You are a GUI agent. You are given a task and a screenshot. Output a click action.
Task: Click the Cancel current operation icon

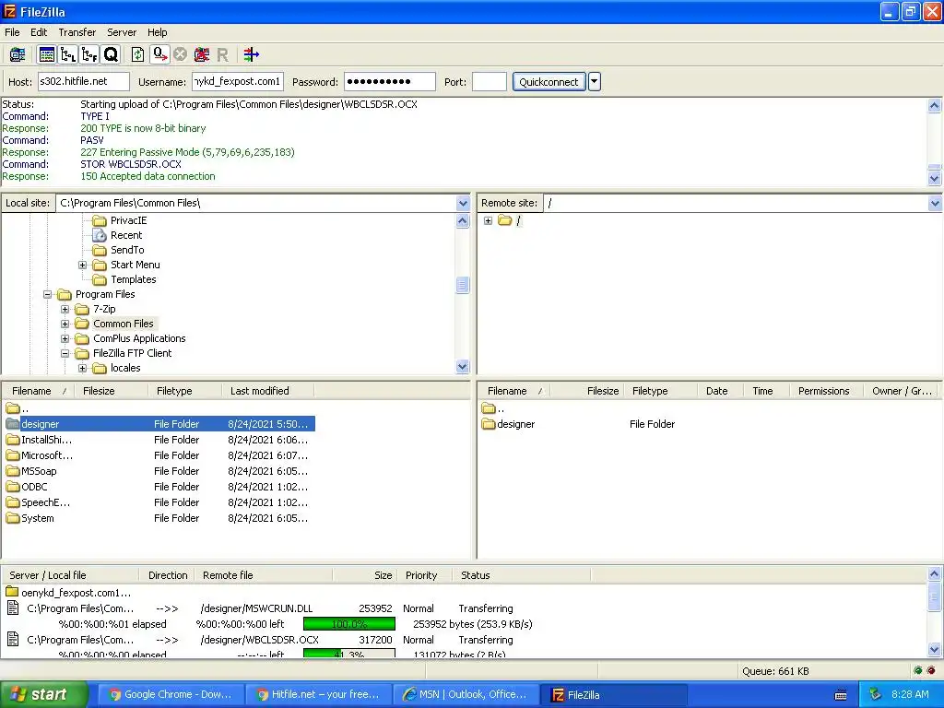point(180,54)
